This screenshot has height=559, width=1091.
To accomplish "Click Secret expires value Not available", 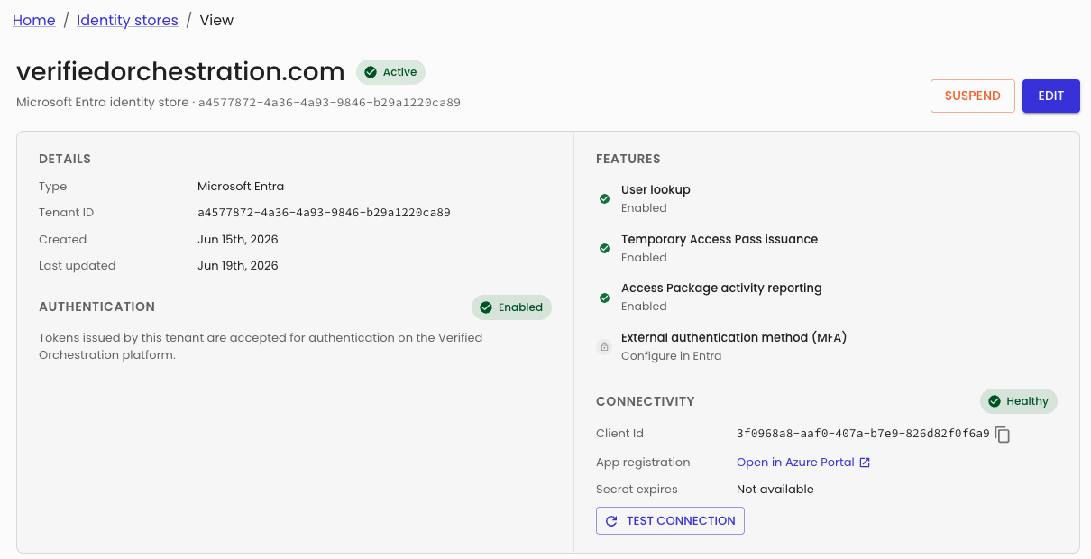I will (x=775, y=490).
